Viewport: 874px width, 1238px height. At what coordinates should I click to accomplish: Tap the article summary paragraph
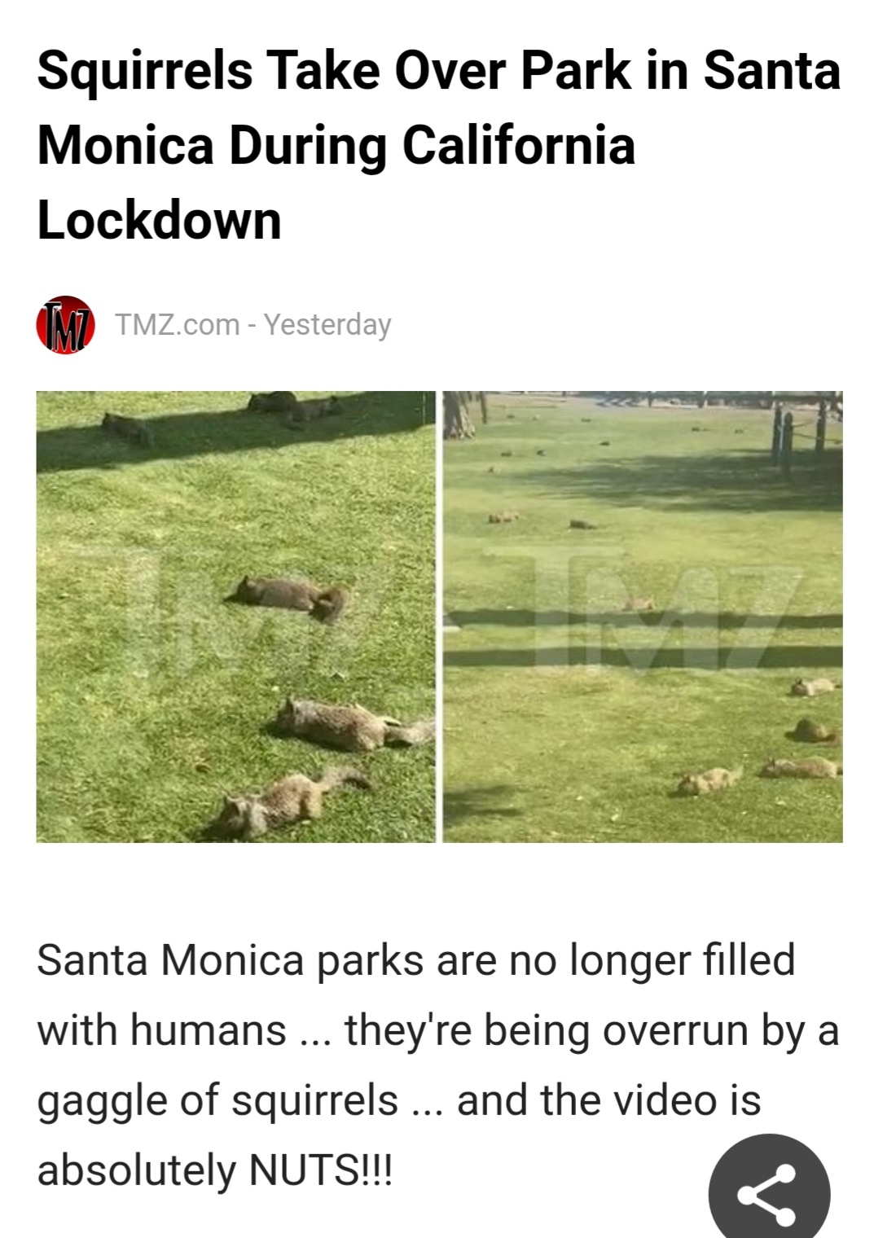point(438,1065)
